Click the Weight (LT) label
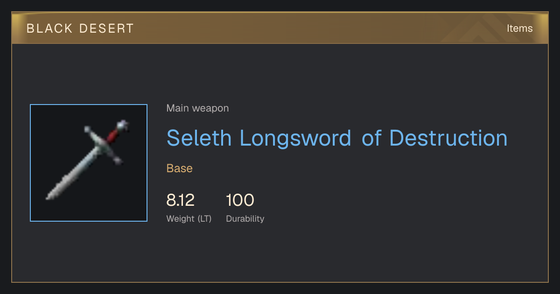 tap(189, 219)
